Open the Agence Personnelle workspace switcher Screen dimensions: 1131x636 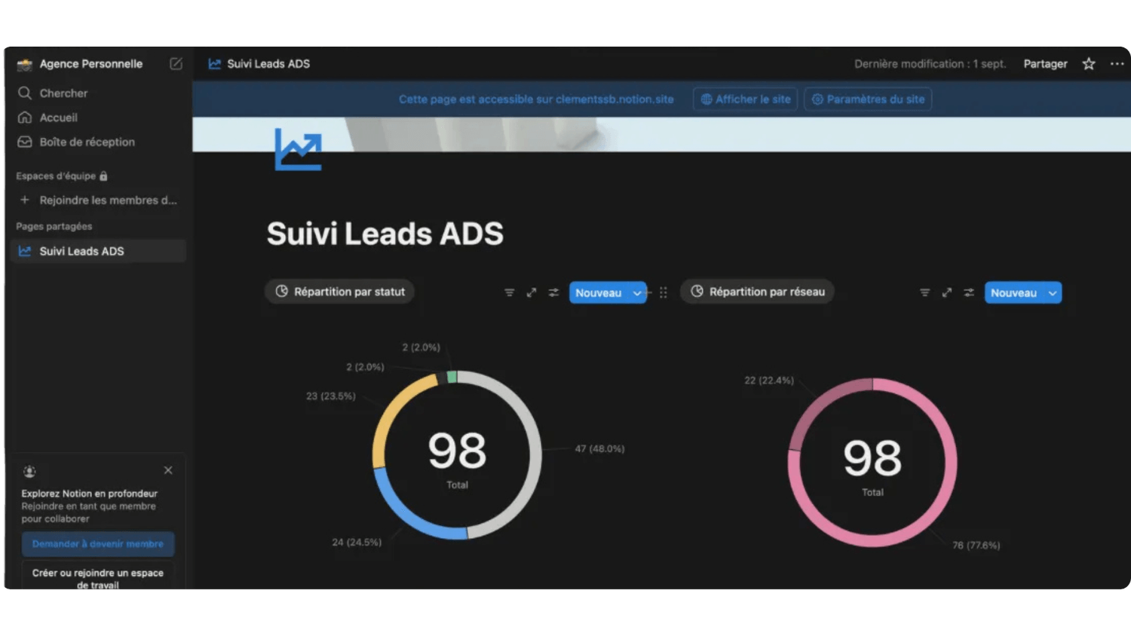click(x=91, y=64)
